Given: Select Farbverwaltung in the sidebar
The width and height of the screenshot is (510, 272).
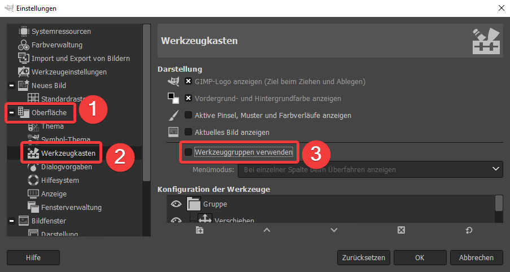Looking at the screenshot, I should (x=57, y=45).
